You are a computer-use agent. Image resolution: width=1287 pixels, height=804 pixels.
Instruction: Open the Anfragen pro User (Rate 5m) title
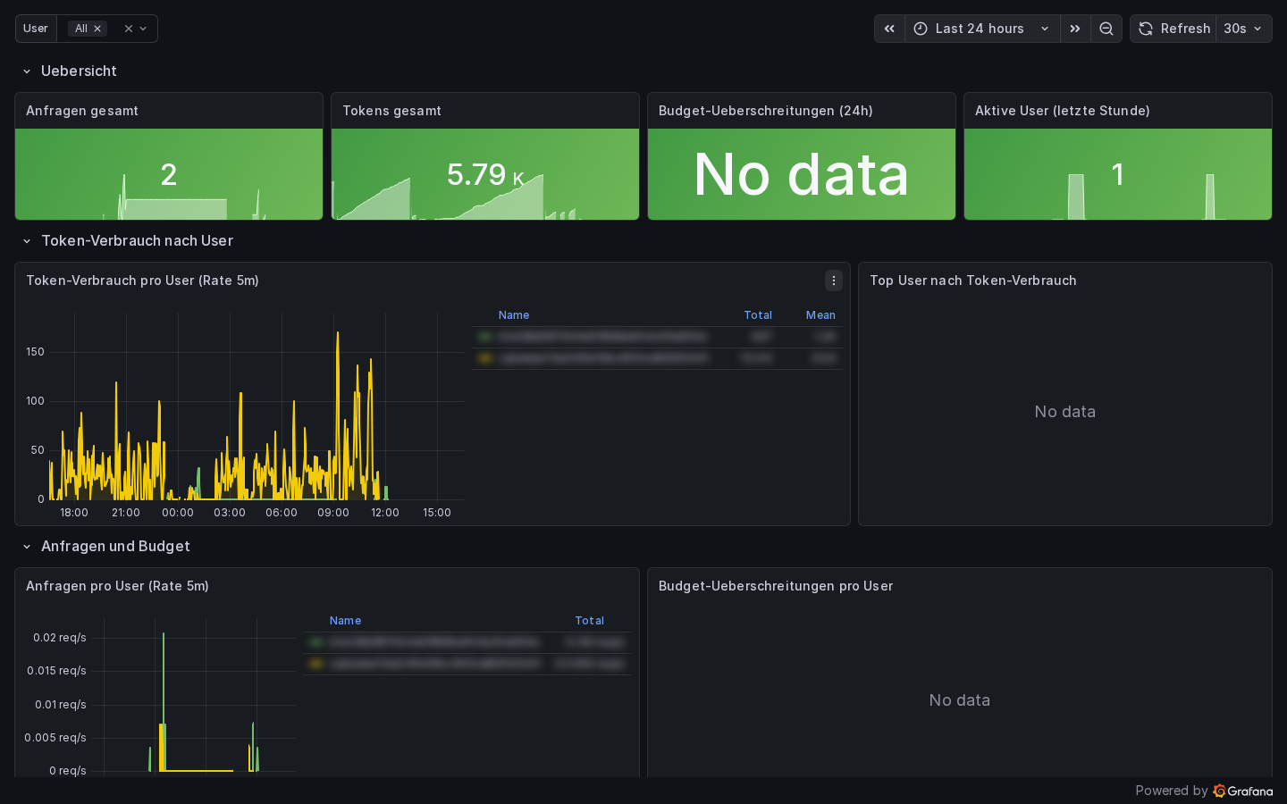pos(117,586)
